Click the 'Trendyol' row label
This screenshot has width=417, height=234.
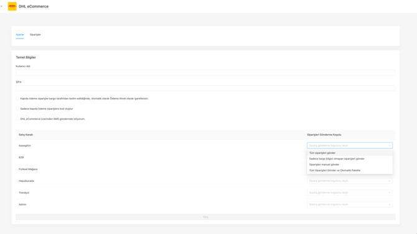[24, 192]
